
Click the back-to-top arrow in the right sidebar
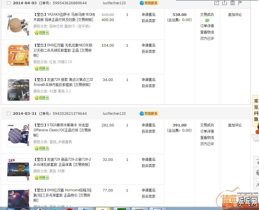pos(257,161)
